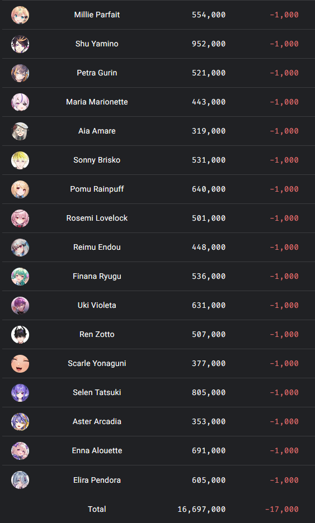Click the Uki Violeta name
Viewport: 315px width, 523px height.
click(x=97, y=305)
